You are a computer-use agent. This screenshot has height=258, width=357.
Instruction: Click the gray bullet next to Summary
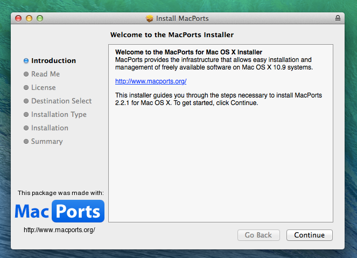click(26, 142)
